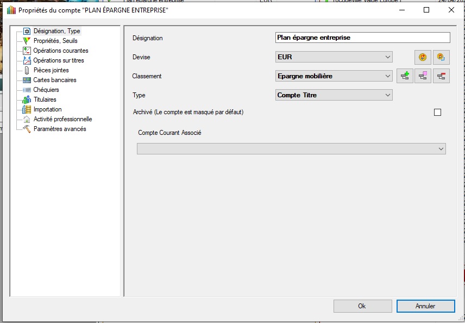This screenshot has width=465, height=323.
Task: Click the currency conversion icon with blue arrows
Action: coord(441,57)
